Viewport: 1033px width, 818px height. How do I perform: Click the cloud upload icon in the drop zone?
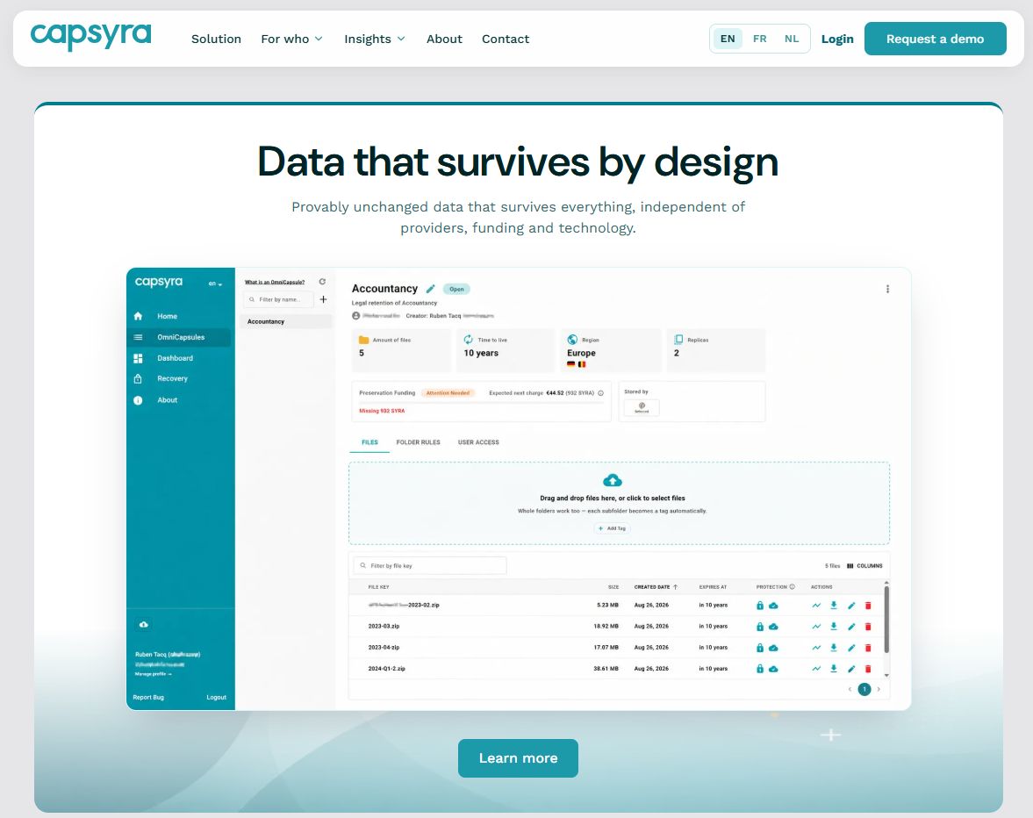pos(613,480)
